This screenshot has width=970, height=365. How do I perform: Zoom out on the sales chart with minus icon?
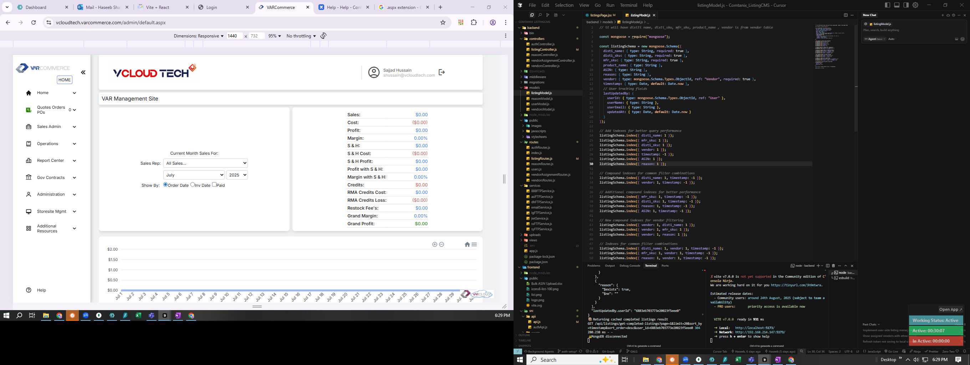pos(442,244)
